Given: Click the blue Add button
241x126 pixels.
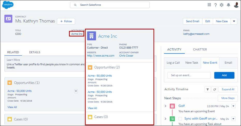Looking at the screenshot, I should 224,75.
